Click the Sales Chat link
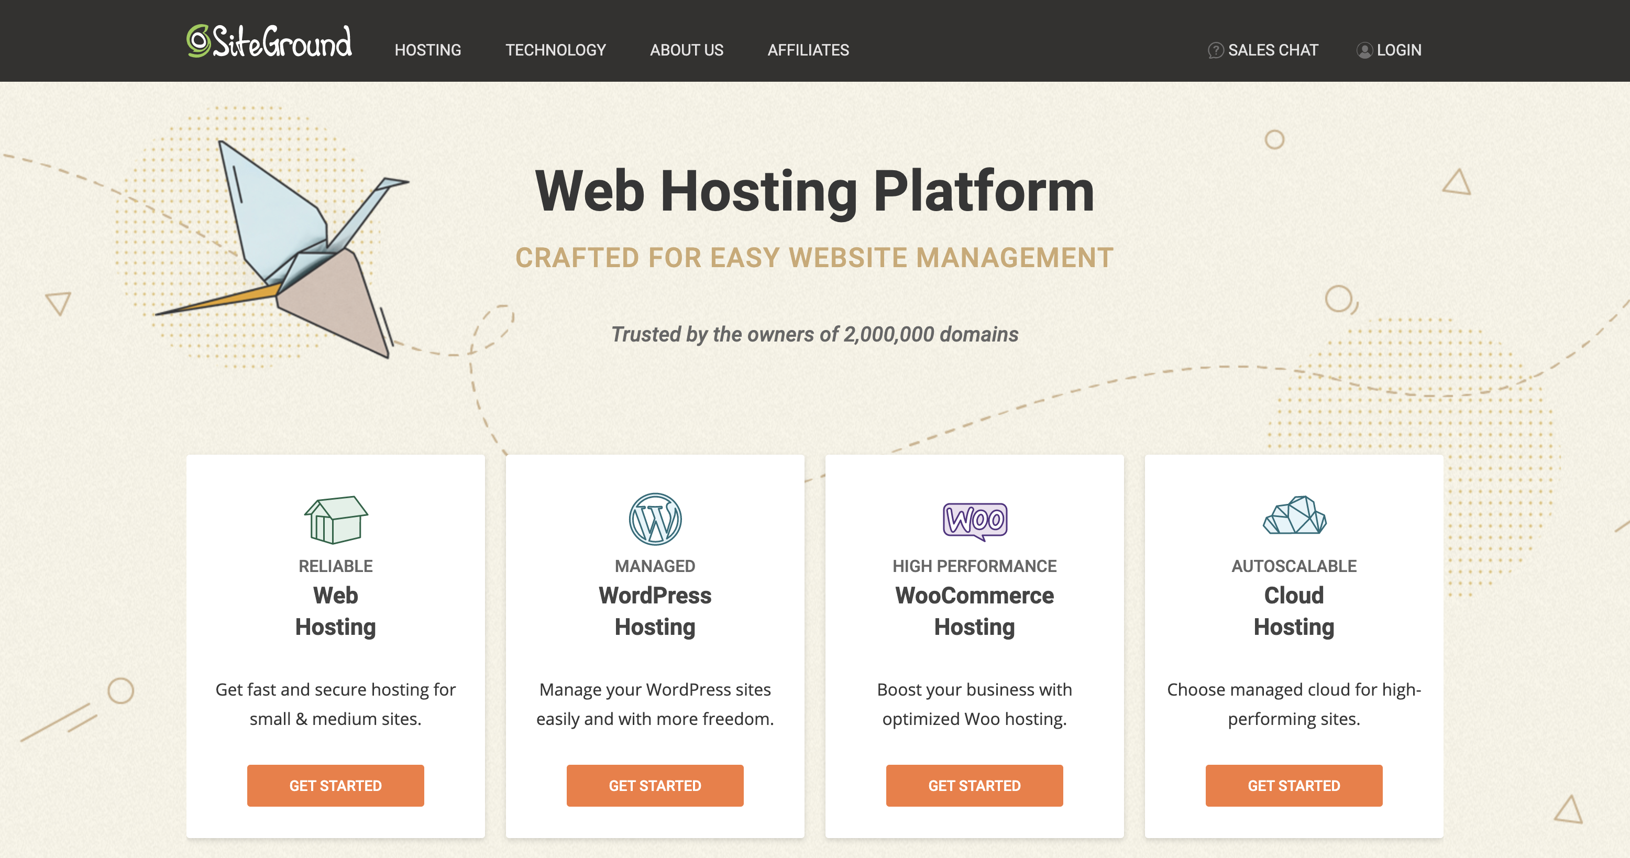Viewport: 1630px width, 858px height. (x=1264, y=50)
